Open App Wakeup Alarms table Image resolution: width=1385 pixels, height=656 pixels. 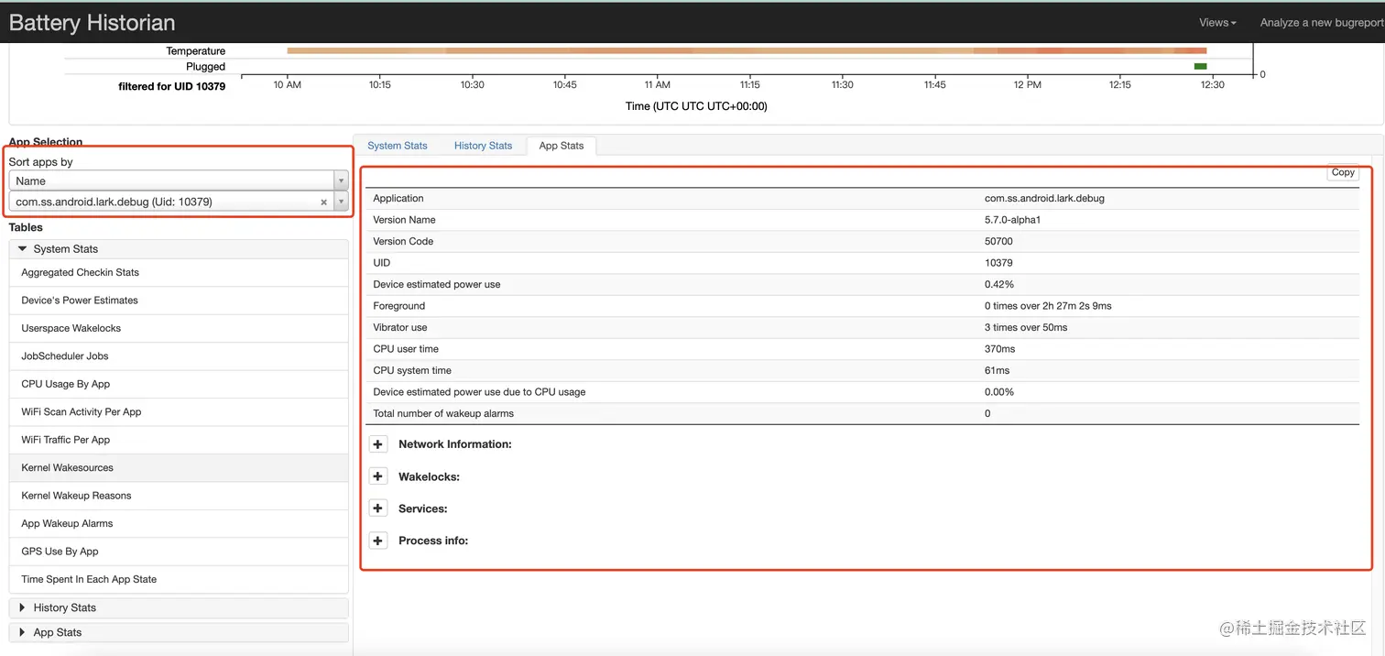[x=179, y=524]
